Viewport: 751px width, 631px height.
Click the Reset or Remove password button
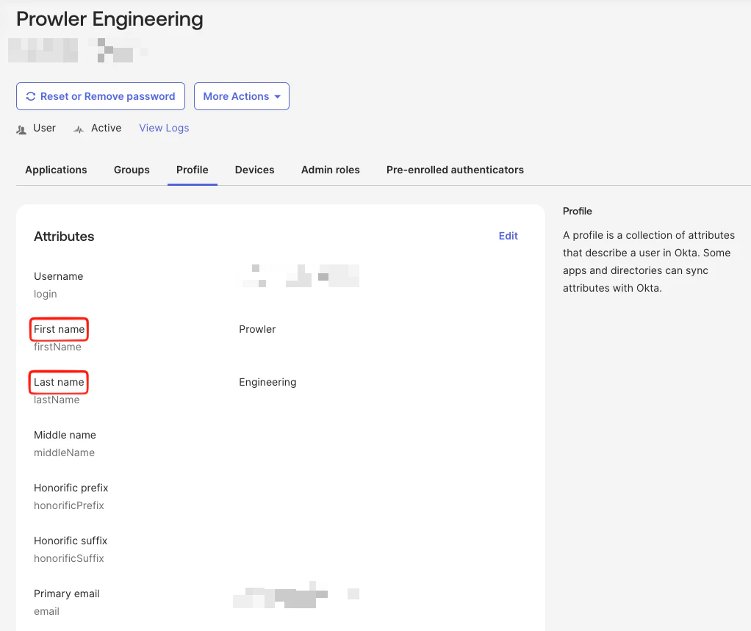tap(100, 96)
